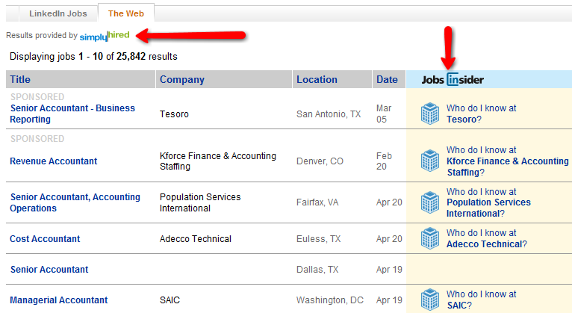
Task: Open the Cost Accountant job posting
Action: coord(45,239)
